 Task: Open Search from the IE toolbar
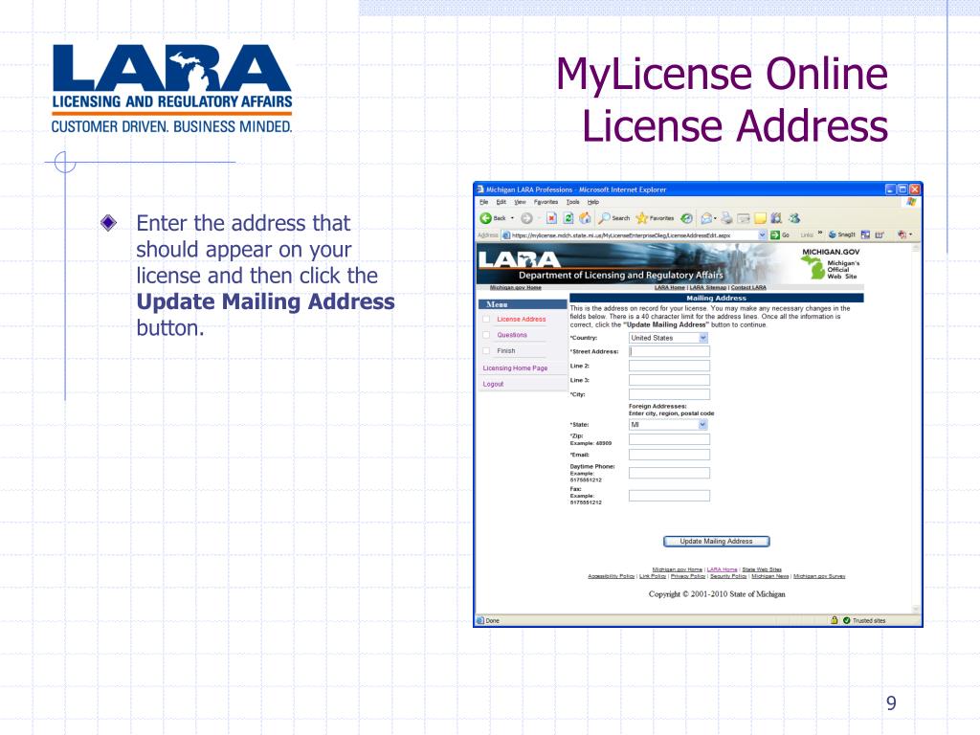[613, 218]
